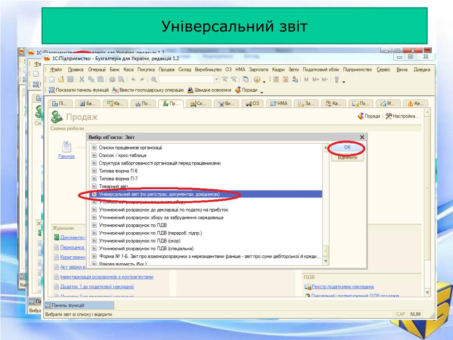Open the Calendar toolbar icon

click(x=286, y=79)
